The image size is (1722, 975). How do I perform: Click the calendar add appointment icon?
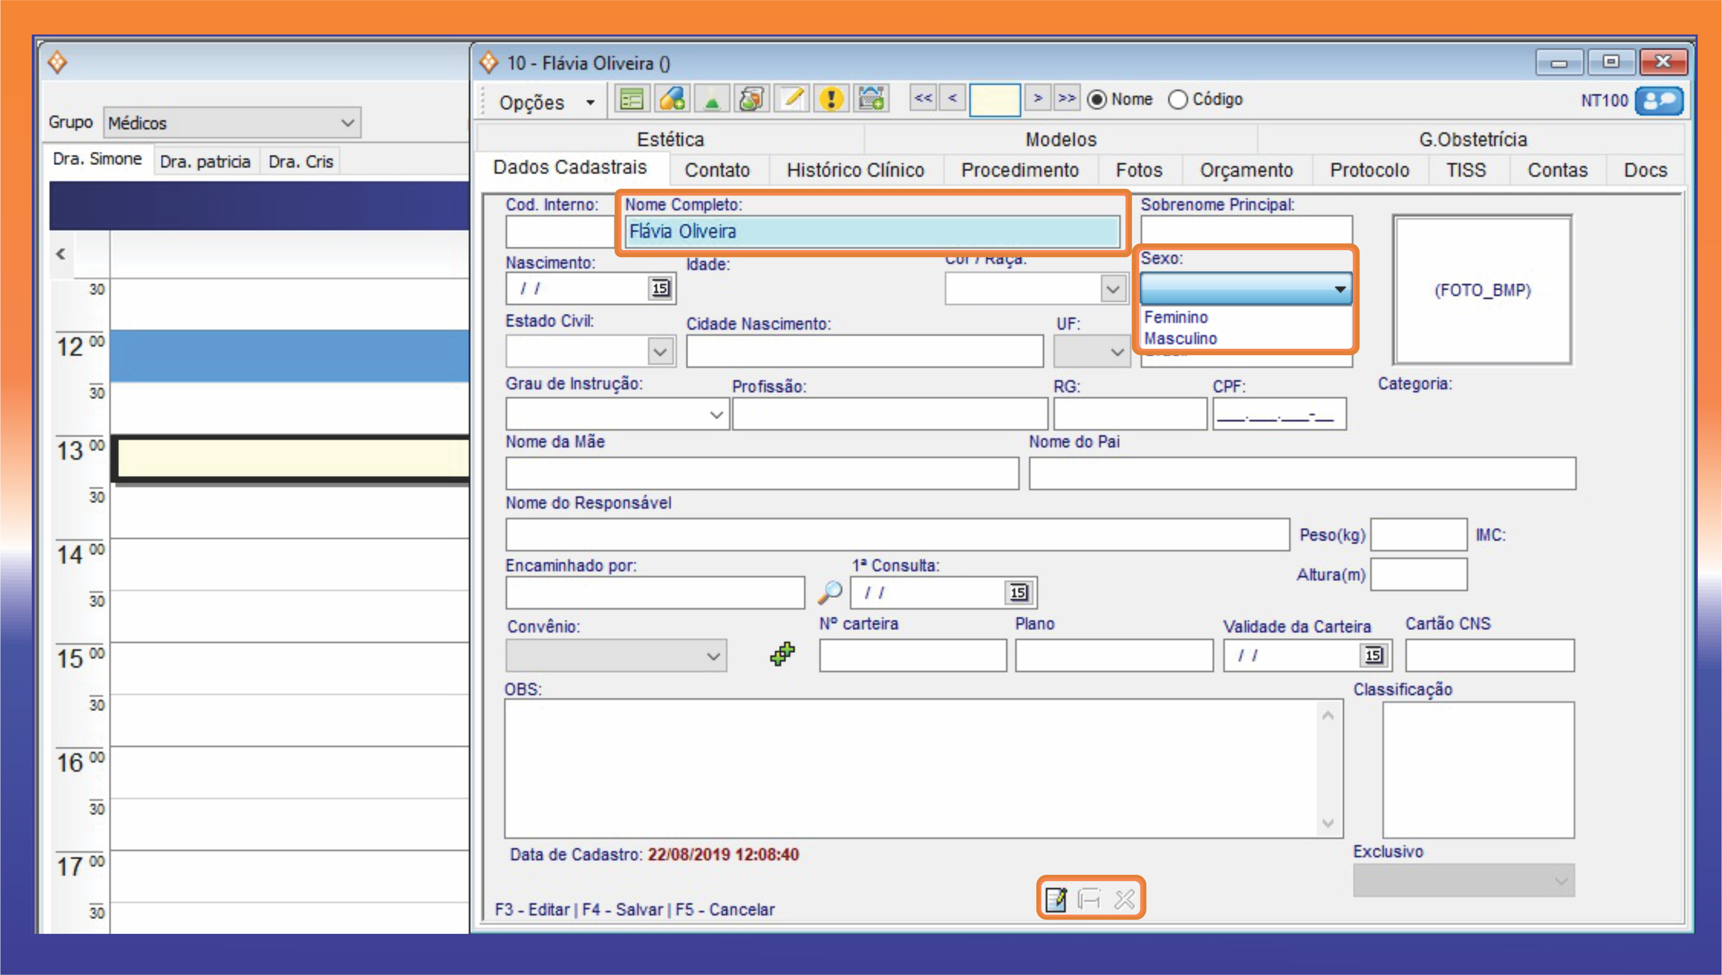click(x=871, y=99)
